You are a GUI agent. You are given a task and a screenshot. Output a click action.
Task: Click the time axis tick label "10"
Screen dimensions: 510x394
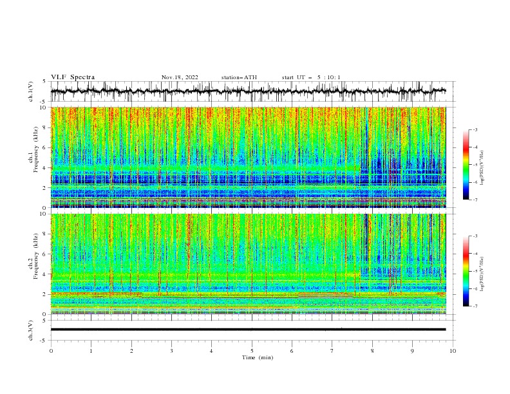point(453,351)
